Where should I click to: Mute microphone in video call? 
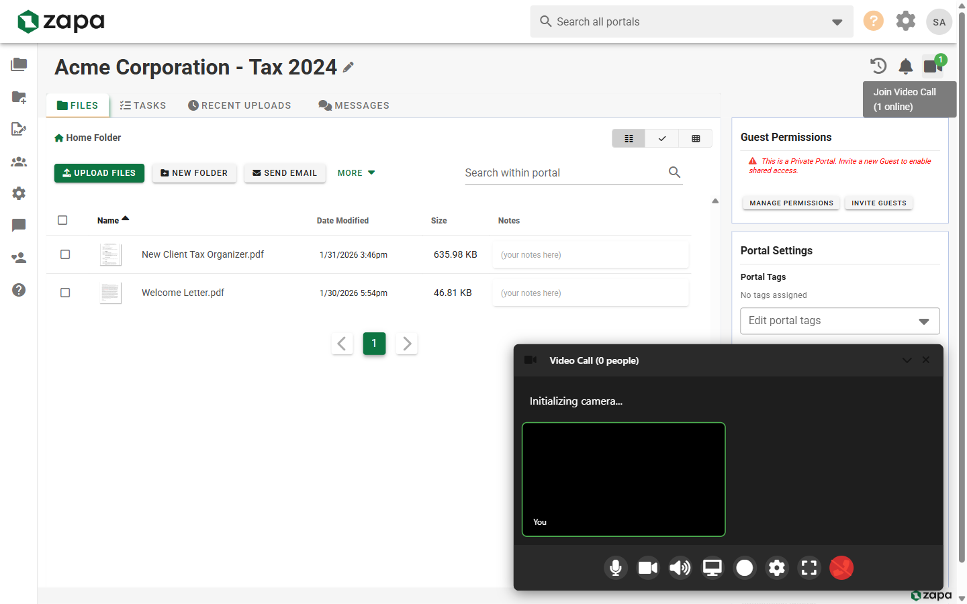pos(616,568)
